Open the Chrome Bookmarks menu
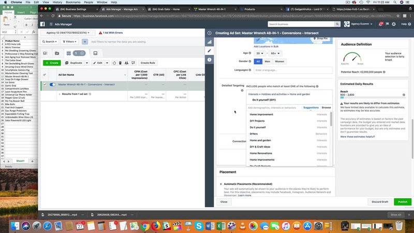The width and height of the screenshot is (414, 233). click(x=73, y=2)
